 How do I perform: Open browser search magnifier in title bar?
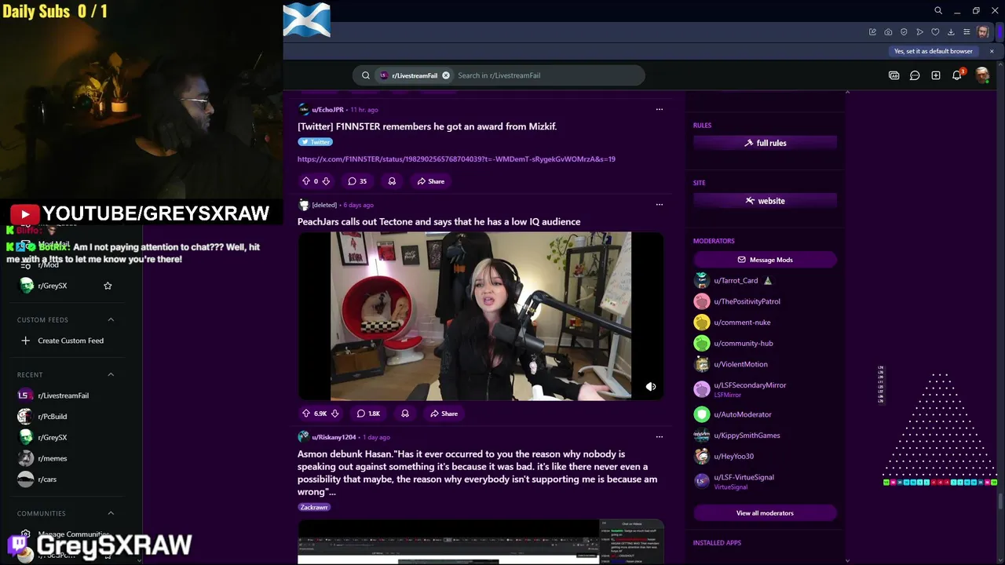tap(938, 11)
